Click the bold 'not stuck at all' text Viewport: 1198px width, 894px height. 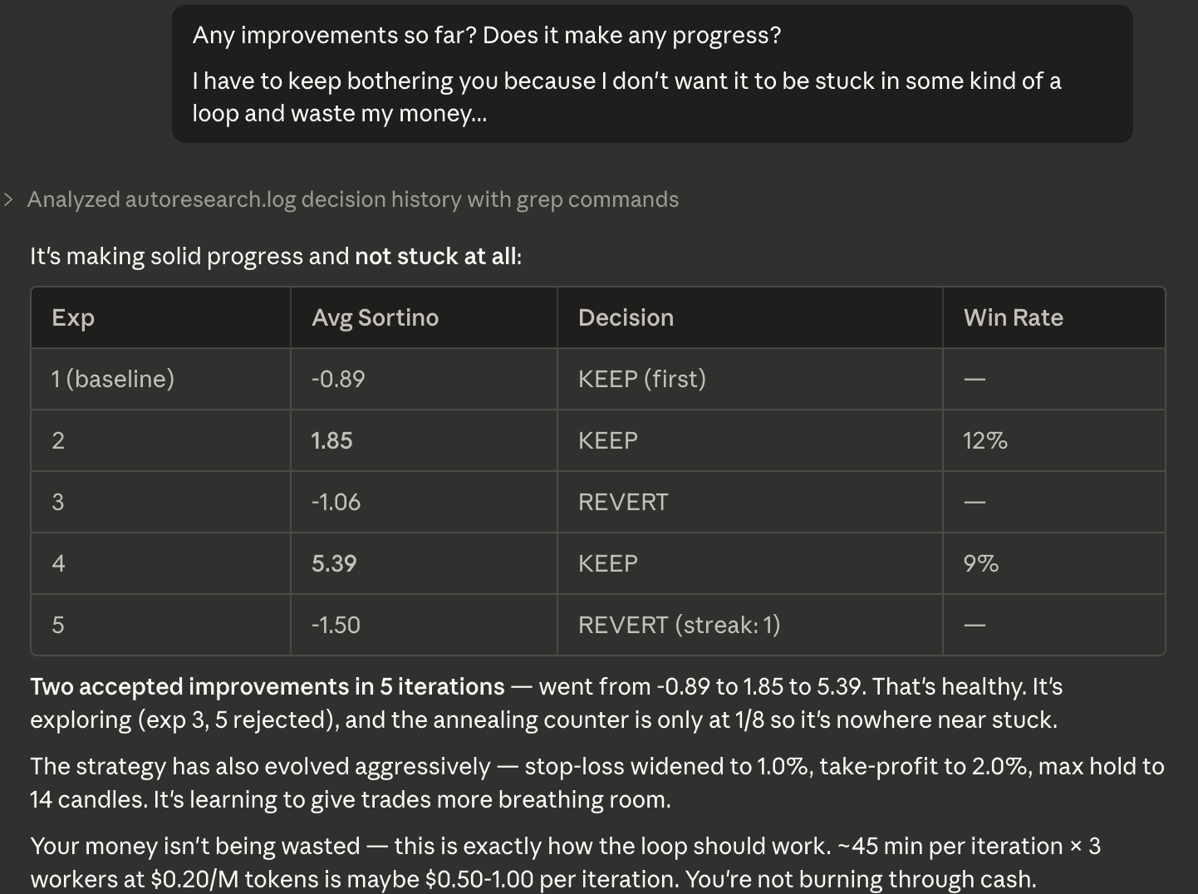point(435,256)
